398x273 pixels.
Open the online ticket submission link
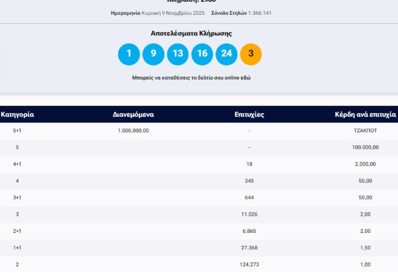click(191, 77)
